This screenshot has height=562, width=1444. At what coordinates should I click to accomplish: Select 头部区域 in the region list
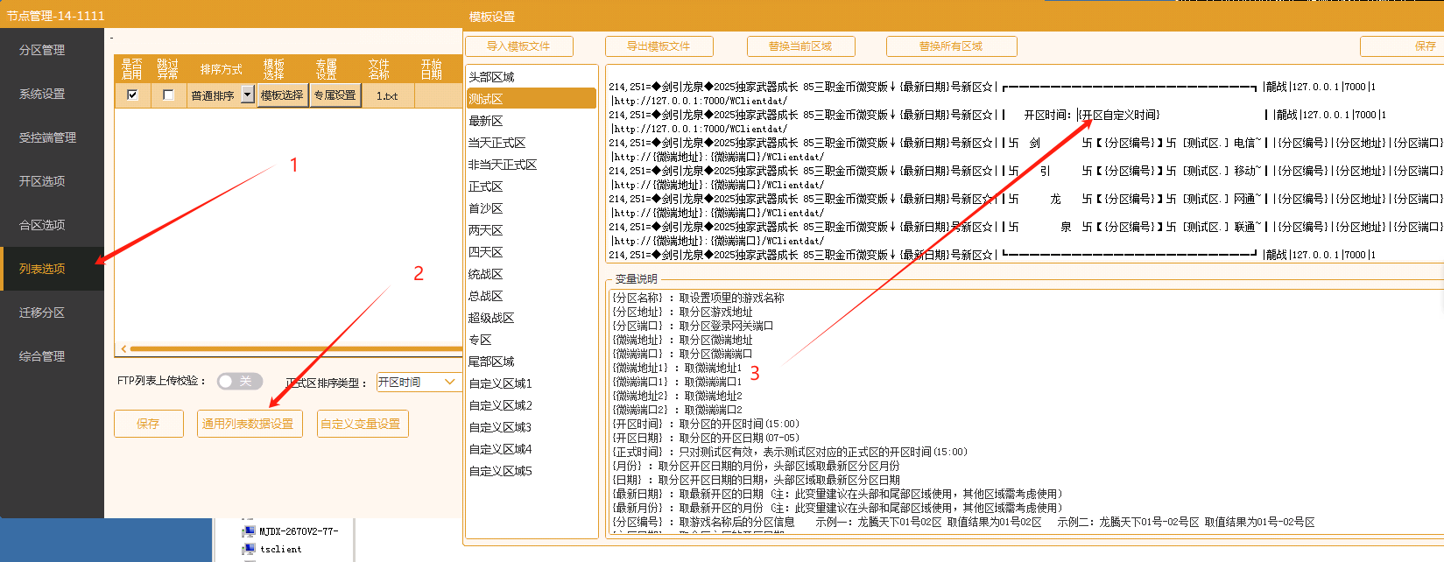[x=491, y=77]
